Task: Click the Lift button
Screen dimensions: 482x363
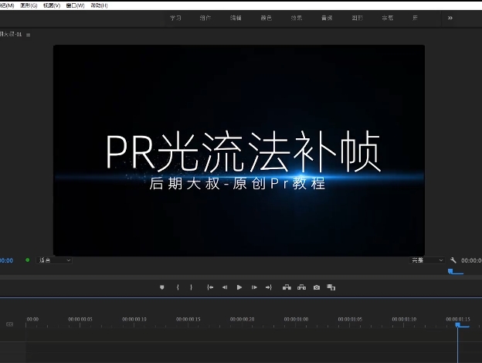Action: click(x=287, y=287)
